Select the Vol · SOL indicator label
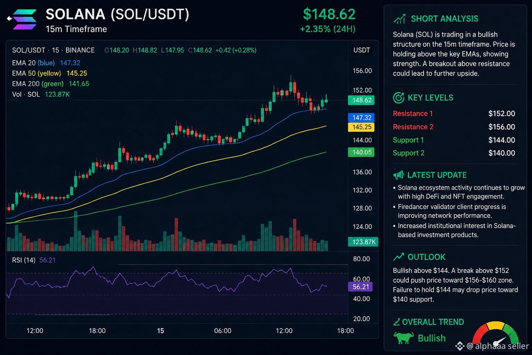 tap(26, 94)
